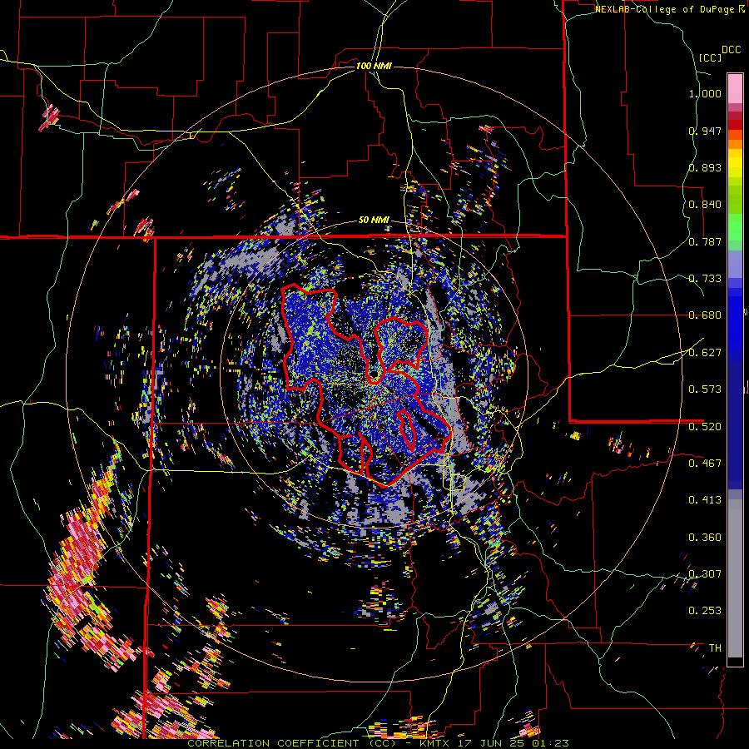The image size is (749, 749).
Task: Click the 0.253 scale label
Action: pos(705,611)
